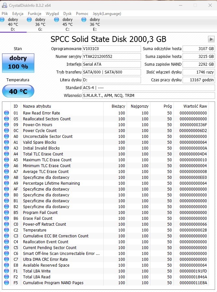217x292 pixels.
Task: Open the Dysk menu
Action: (67, 14)
